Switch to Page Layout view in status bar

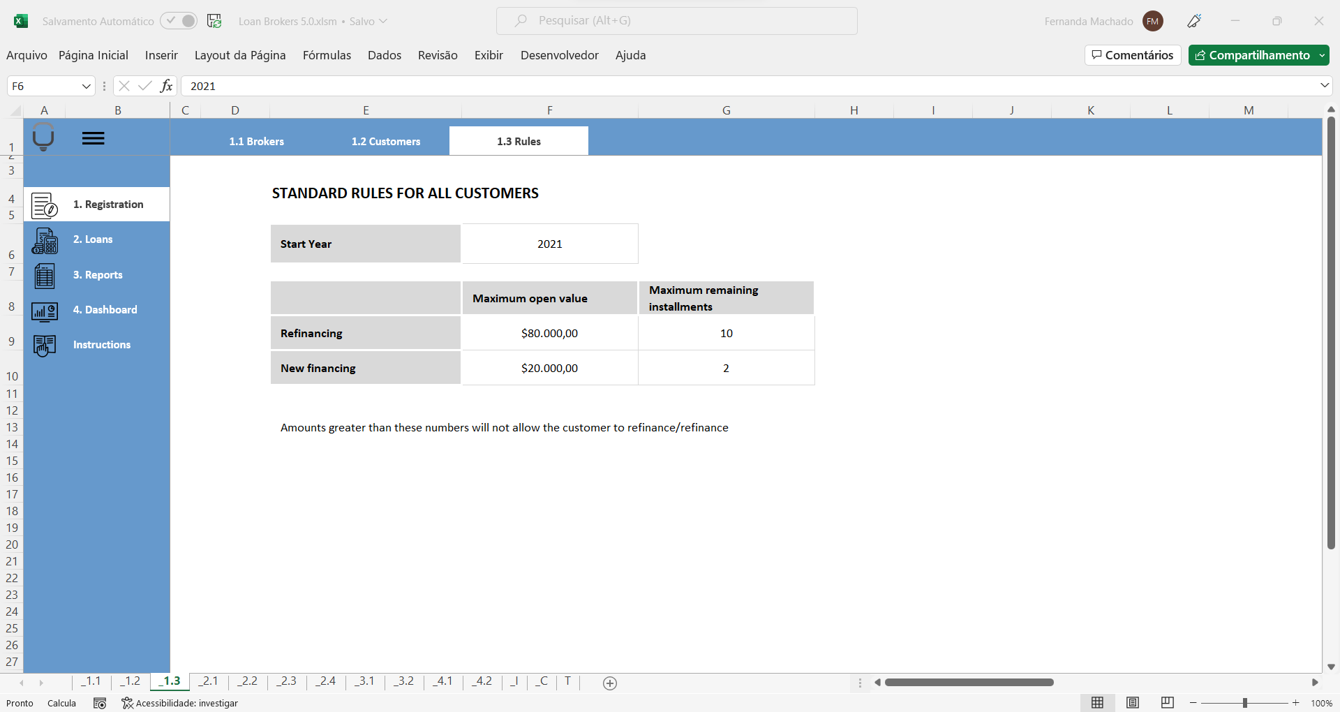[1133, 703]
